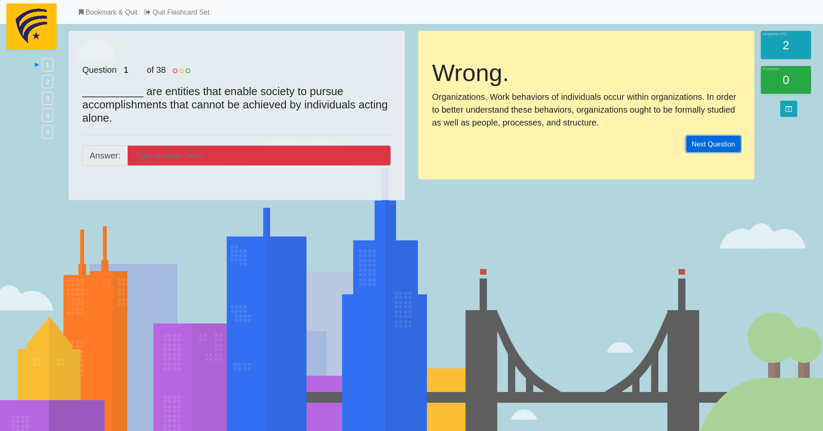Click the yellow comet-star logo
The height and width of the screenshot is (431, 823).
pyautogui.click(x=31, y=27)
